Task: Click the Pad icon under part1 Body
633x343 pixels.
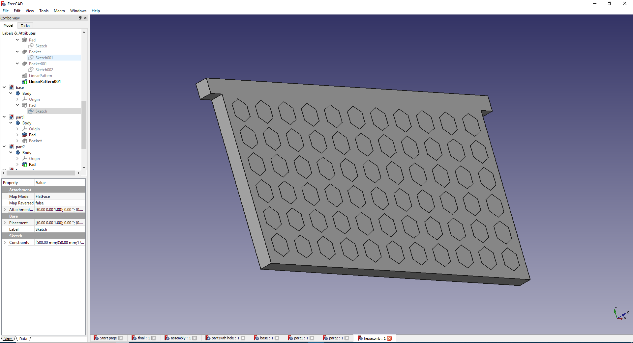Action: (24, 135)
